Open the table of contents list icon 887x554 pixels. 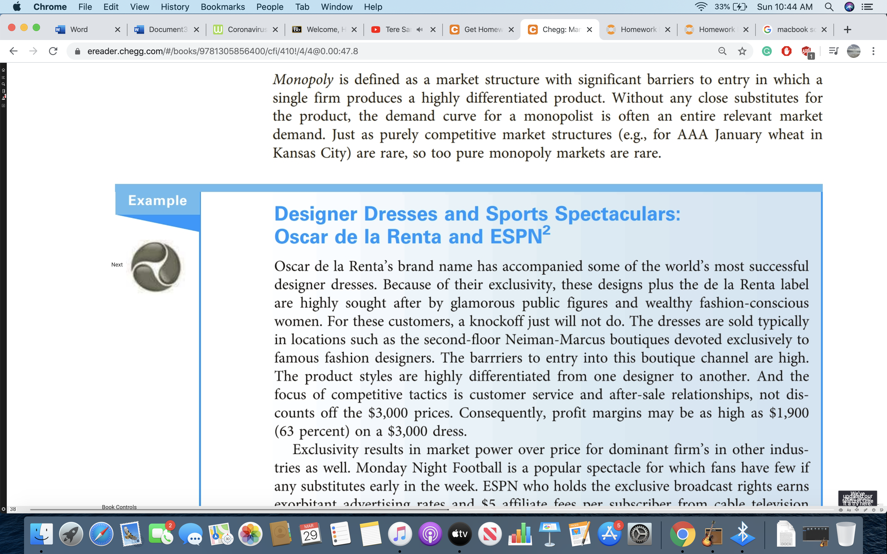3,78
